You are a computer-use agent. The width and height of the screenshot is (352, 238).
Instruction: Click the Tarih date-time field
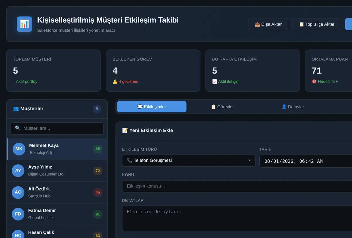(306, 161)
